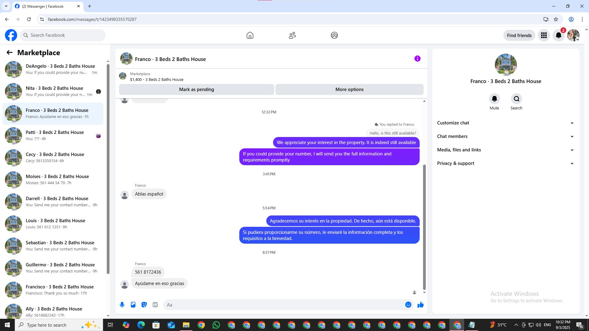The image size is (589, 331).
Task: Click the Find friends button
Action: pos(519,35)
